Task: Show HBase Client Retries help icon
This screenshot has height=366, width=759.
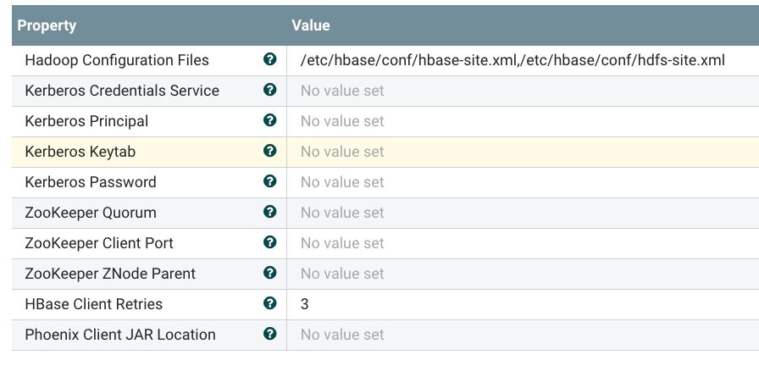Action: (x=270, y=304)
